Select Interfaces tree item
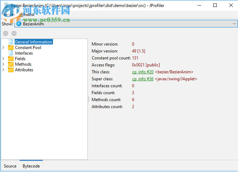238x172 pixels. tap(24, 53)
